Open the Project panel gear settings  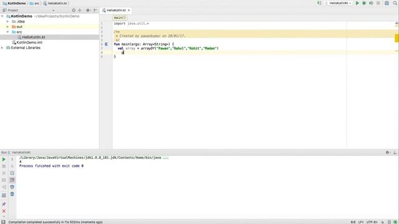pyautogui.click(x=88, y=10)
